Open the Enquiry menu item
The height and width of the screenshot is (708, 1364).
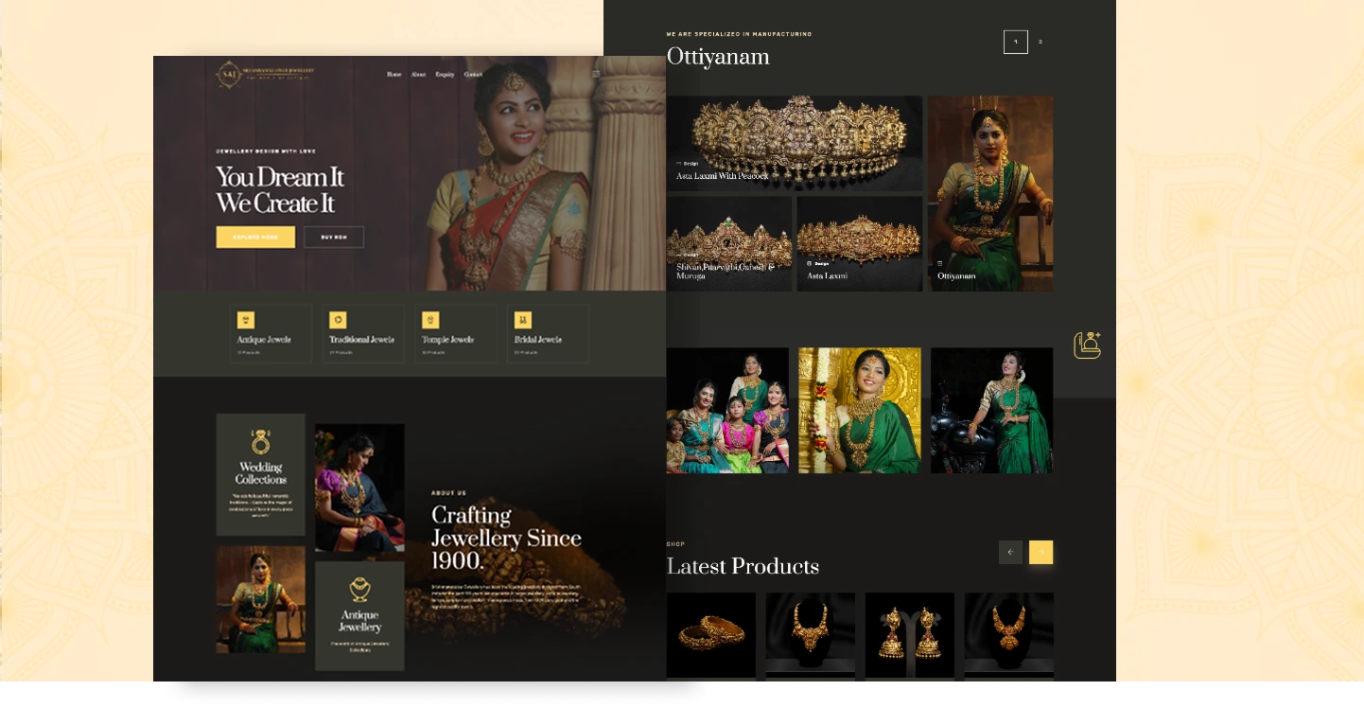click(445, 74)
